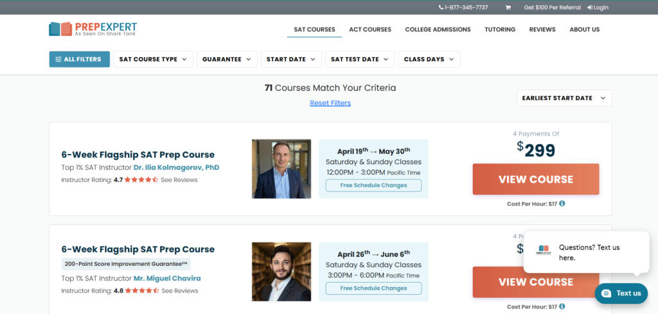Click the Reset Filters link
Screen dimensions: 658x314
[x=330, y=103]
